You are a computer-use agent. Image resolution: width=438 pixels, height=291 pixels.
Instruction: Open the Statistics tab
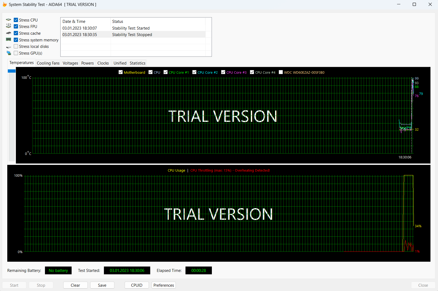pos(138,63)
